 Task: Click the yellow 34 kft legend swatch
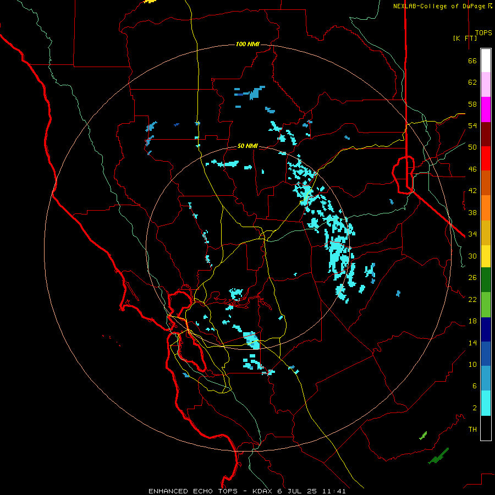point(486,256)
